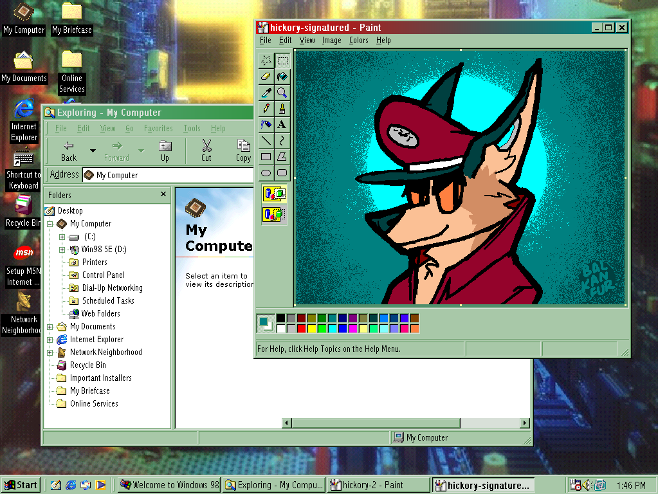Enable the opaque selection option in Paint
658x494 pixels.
275,194
